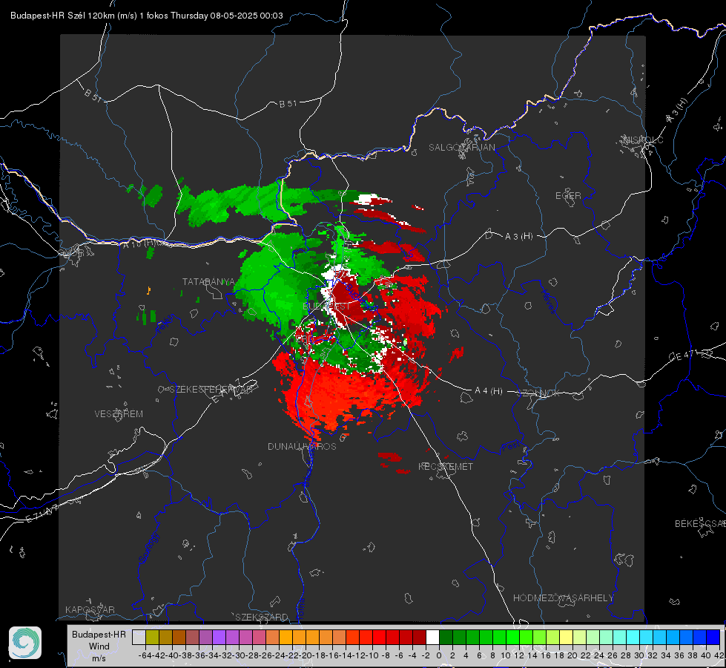Click the -64 value in the legend scale
The width and height of the screenshot is (726, 668).
[x=145, y=655]
